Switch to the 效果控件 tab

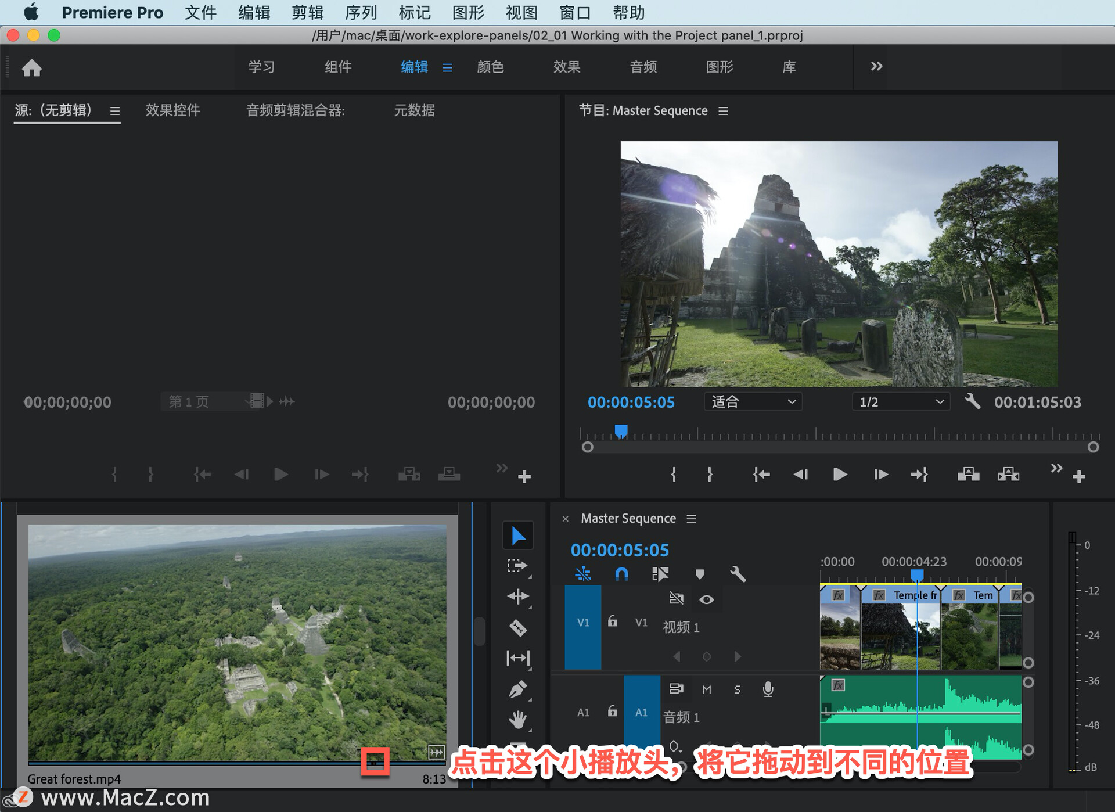point(172,110)
